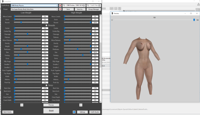200x115 pixels.
Task: Click high weight Perkiness slider
Action: [x=78, y=49]
